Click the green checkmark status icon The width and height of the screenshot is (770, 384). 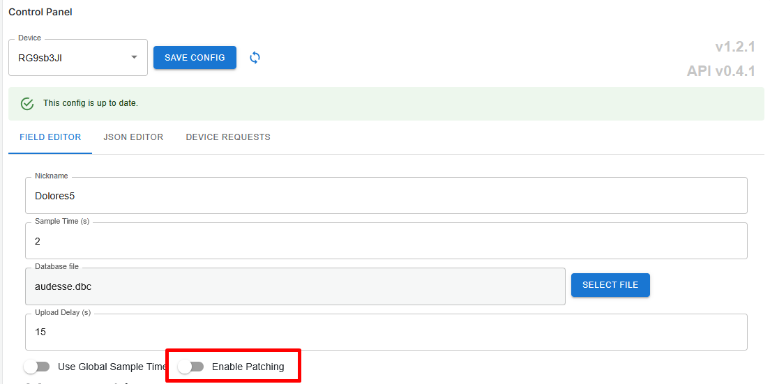(27, 103)
